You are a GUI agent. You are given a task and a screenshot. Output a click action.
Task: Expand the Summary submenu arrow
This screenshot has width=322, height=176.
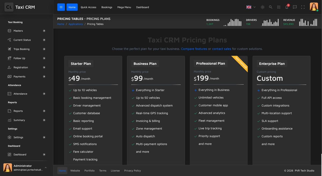(x=44, y=120)
